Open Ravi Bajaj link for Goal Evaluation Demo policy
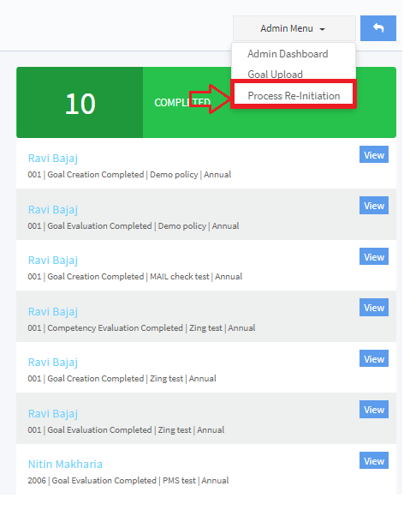410x516 pixels. point(53,210)
